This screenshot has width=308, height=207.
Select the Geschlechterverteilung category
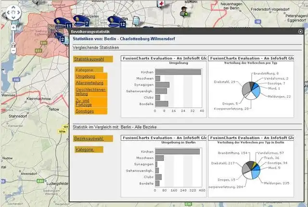[91, 92]
